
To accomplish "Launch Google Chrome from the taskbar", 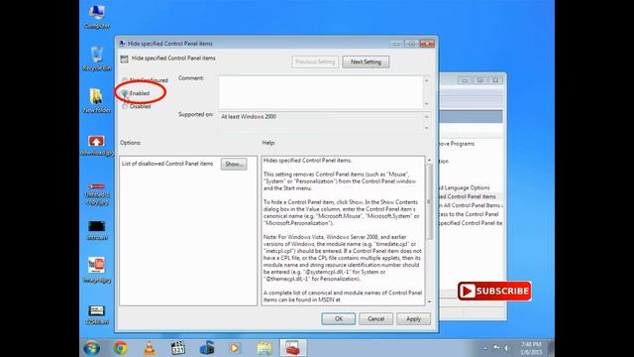I will point(121,348).
